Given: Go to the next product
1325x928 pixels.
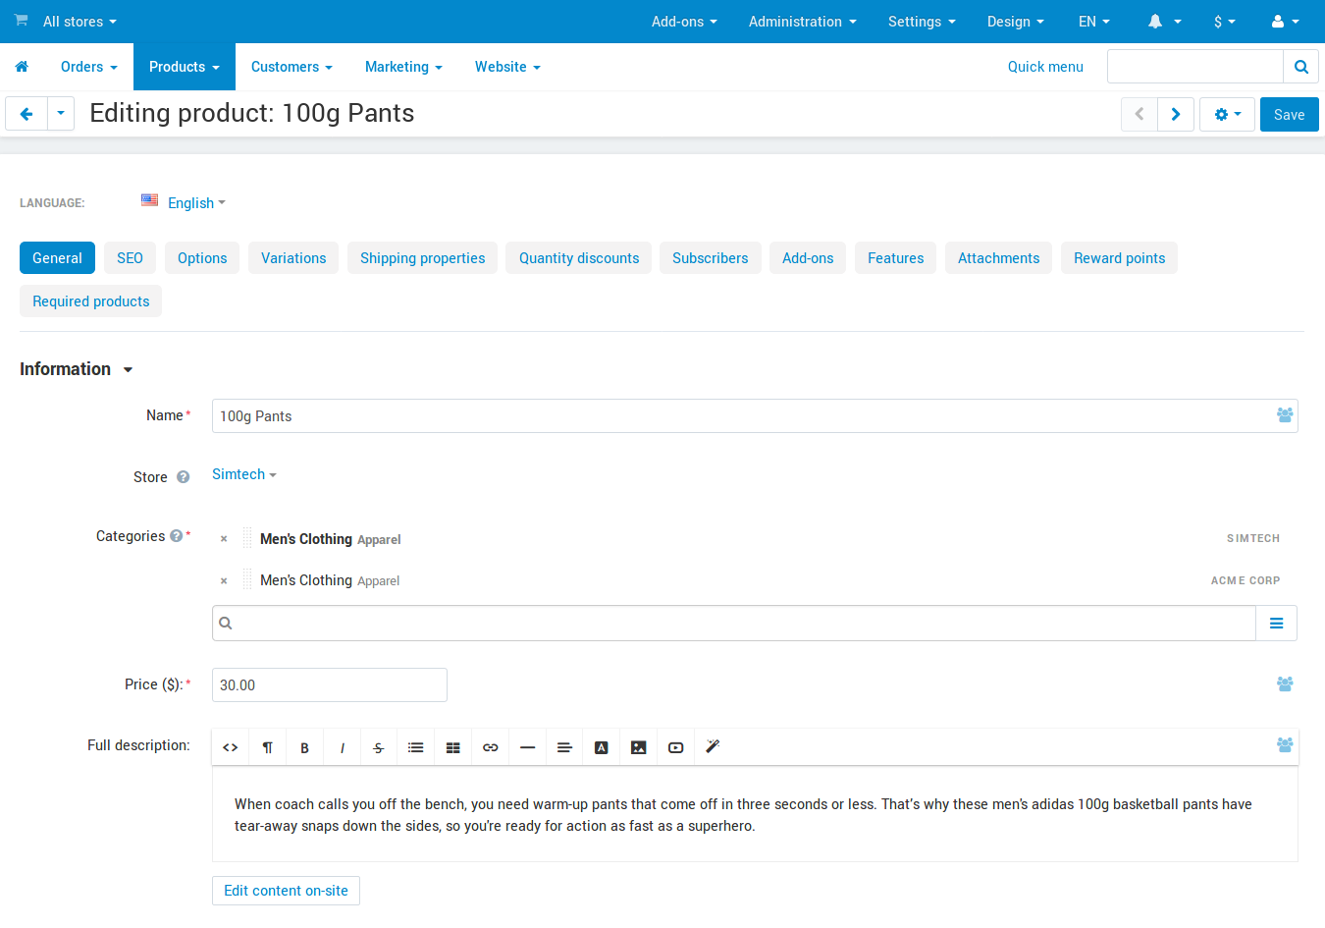Looking at the screenshot, I should 1176,115.
